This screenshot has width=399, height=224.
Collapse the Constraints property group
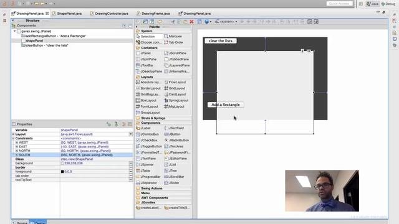(13, 138)
